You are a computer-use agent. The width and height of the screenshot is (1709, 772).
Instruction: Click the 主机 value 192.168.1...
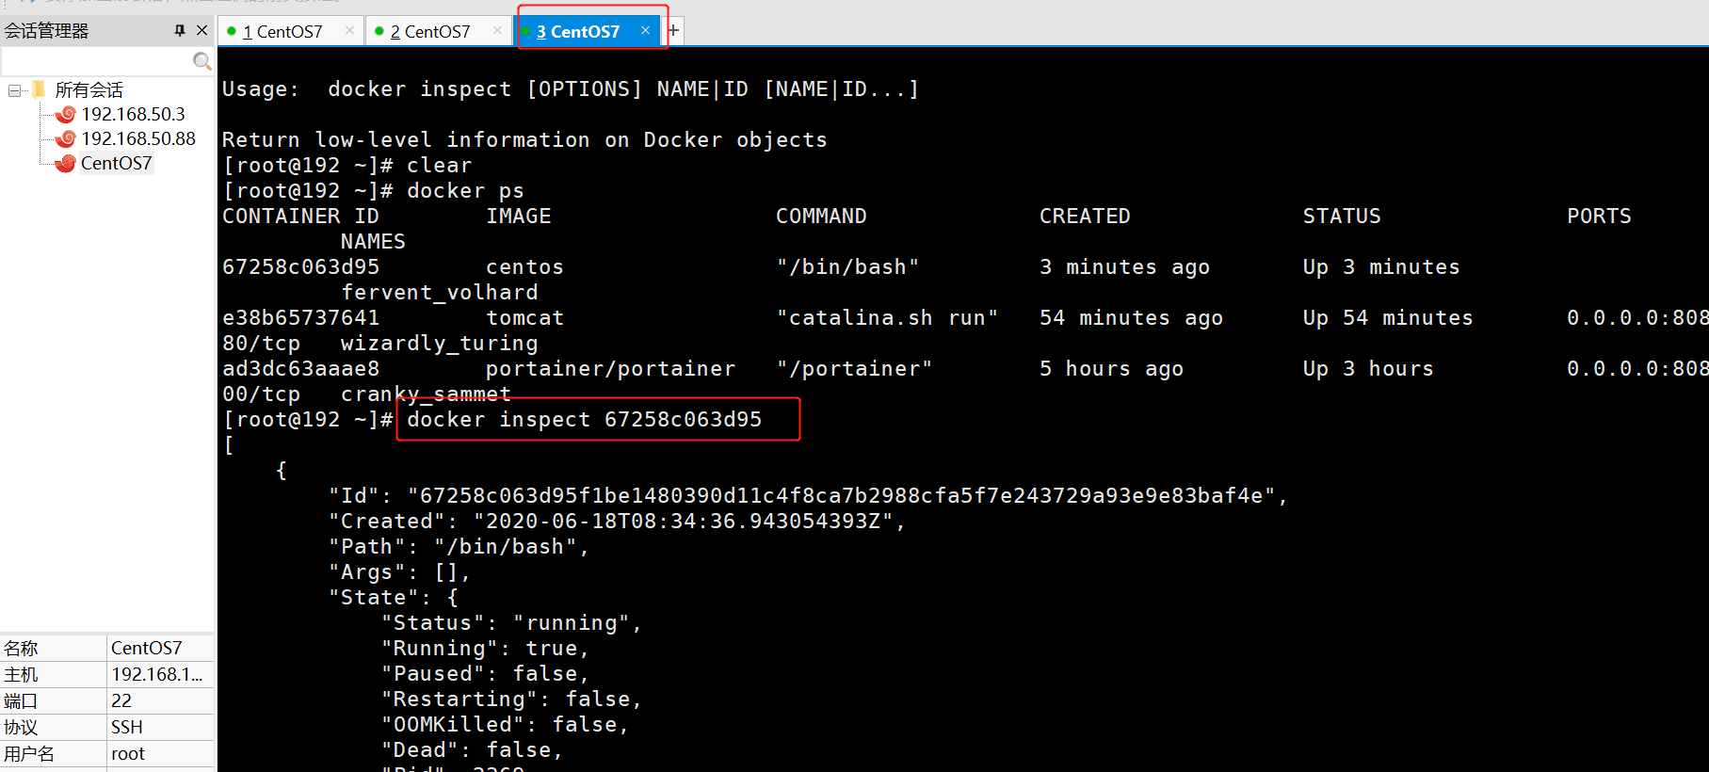coord(157,674)
